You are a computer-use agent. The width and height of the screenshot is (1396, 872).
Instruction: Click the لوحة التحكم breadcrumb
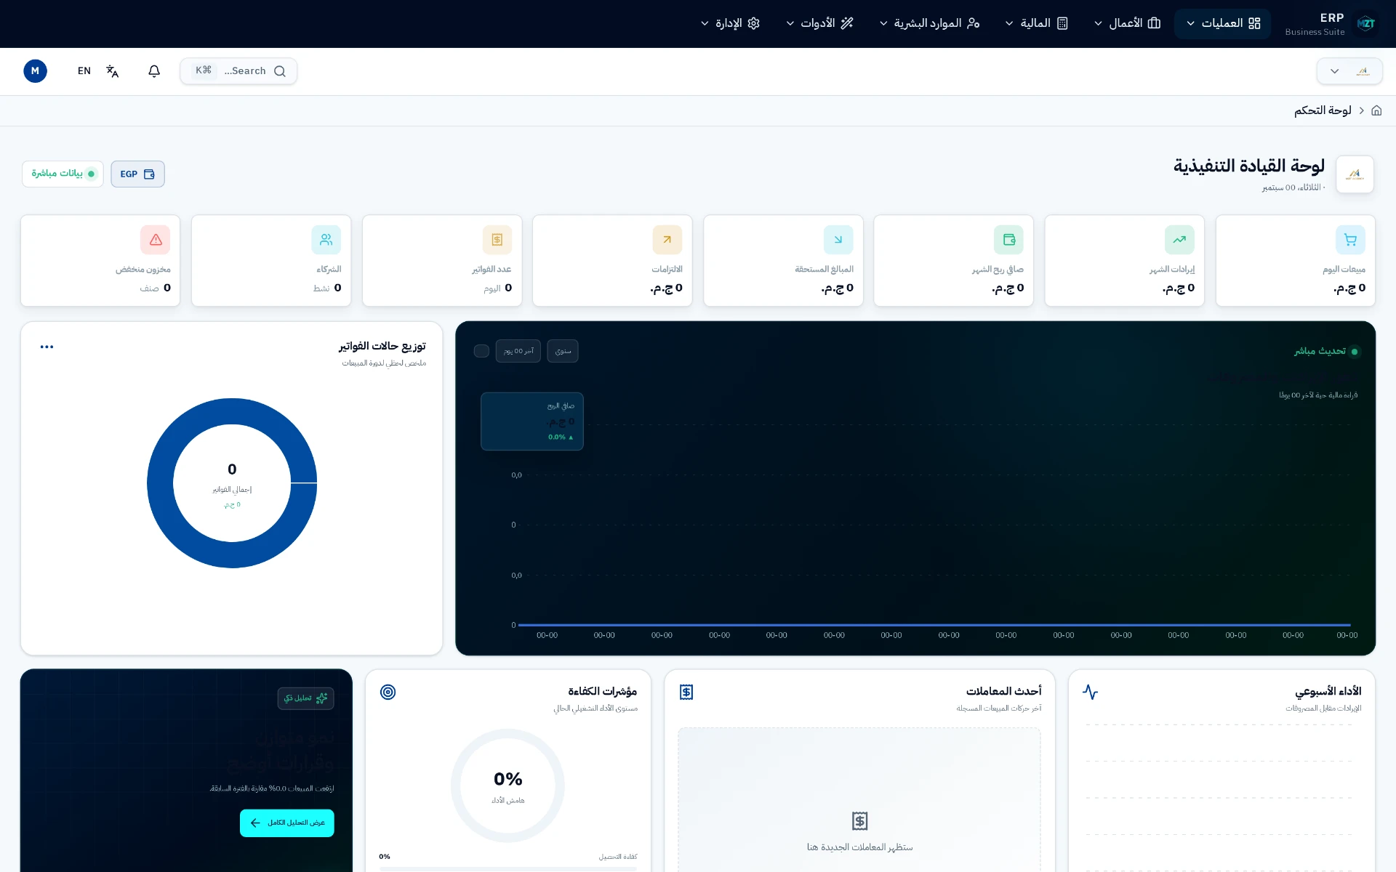[x=1323, y=110]
